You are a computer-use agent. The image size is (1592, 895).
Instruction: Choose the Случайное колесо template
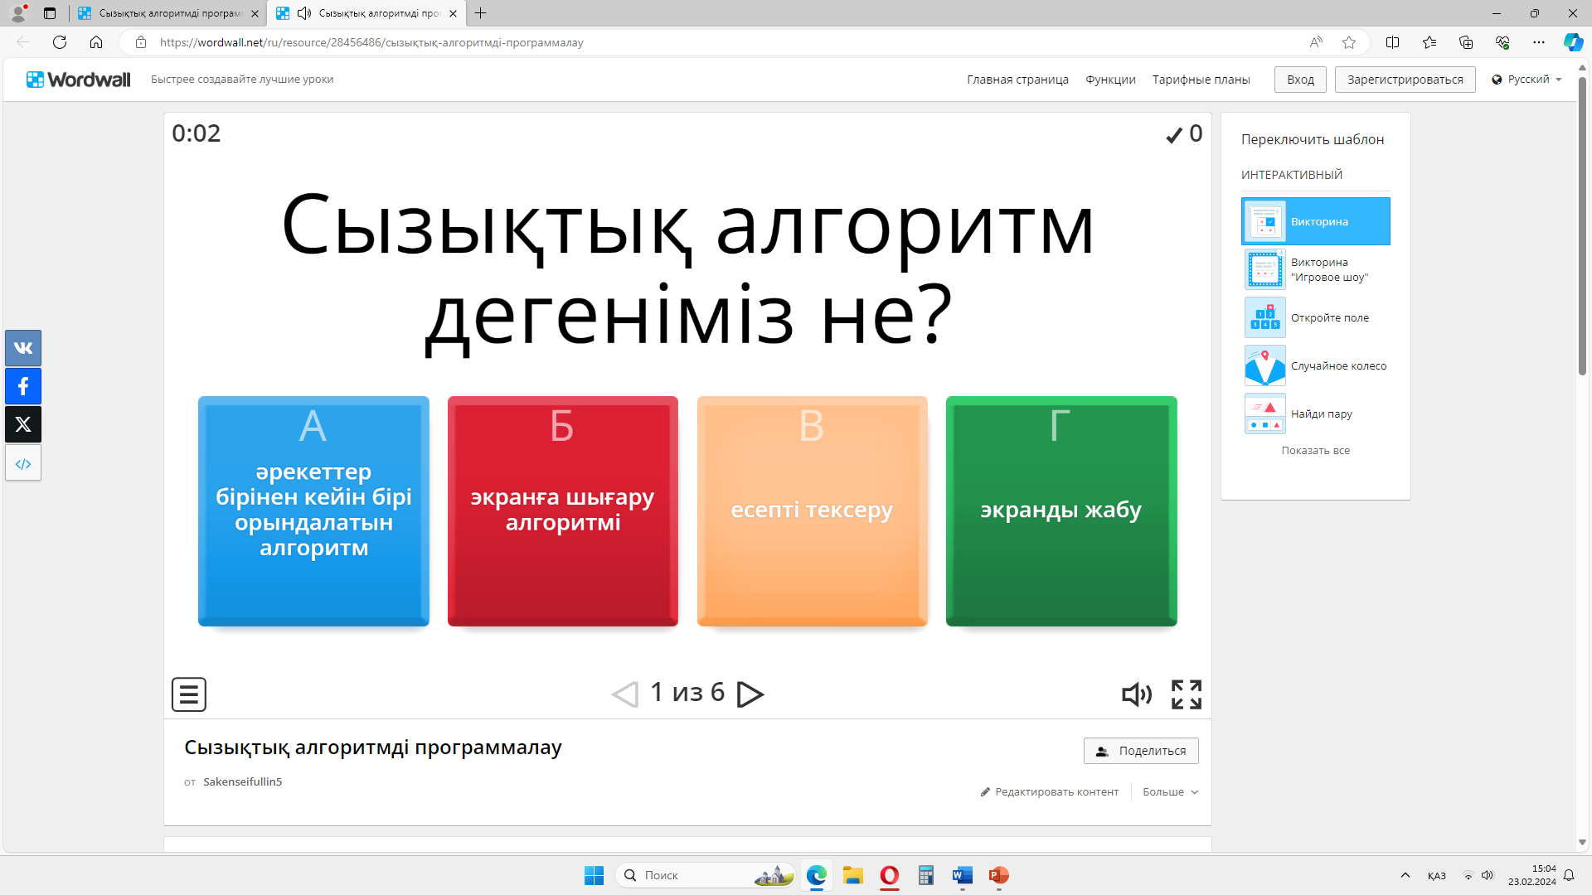pyautogui.click(x=1337, y=365)
